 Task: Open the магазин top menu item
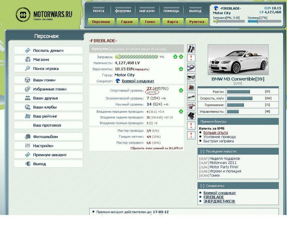[x=147, y=10]
